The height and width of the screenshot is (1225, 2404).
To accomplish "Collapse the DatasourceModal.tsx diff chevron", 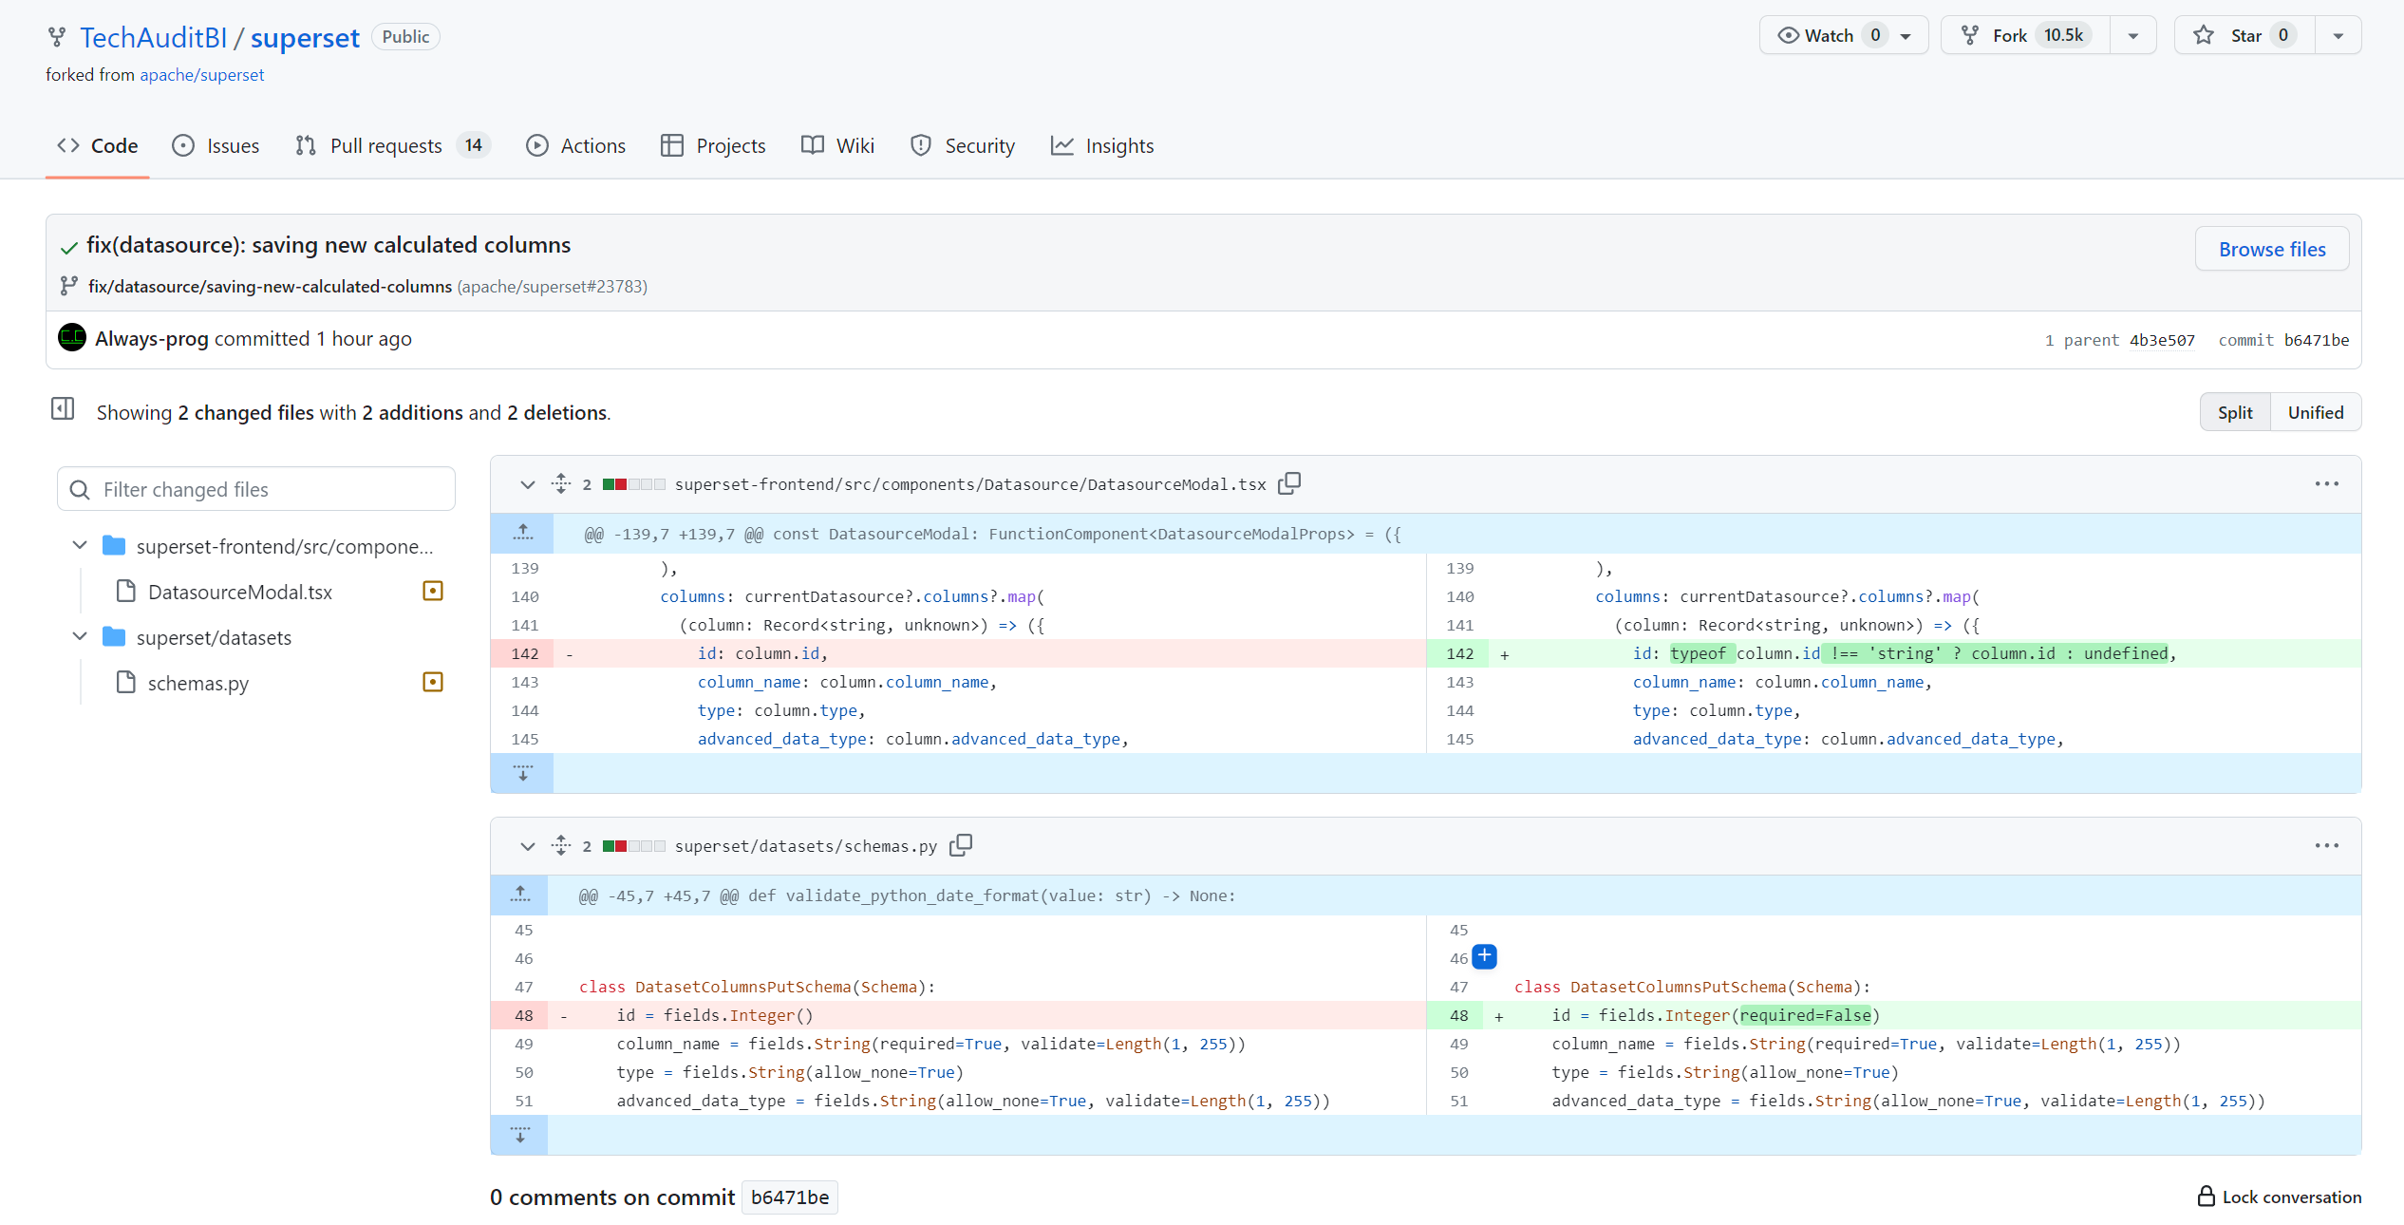I will [527, 484].
